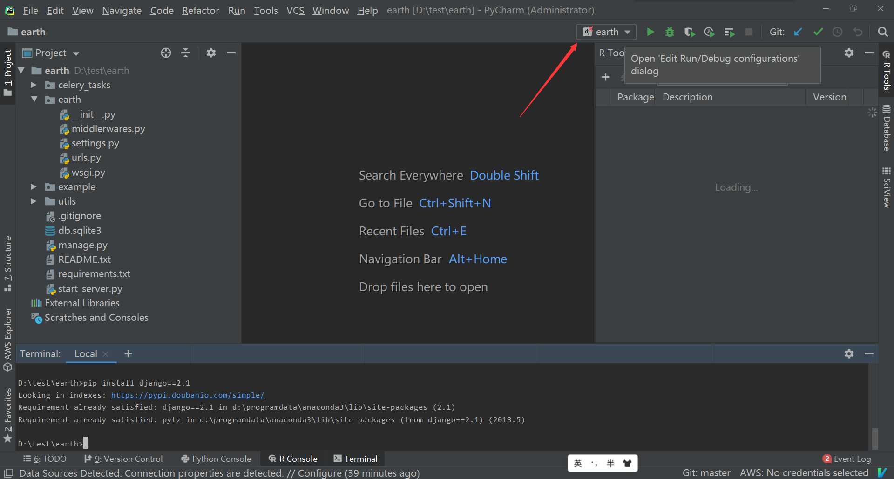Select db.sqlite3 in project tree
The width and height of the screenshot is (894, 479).
79,231
